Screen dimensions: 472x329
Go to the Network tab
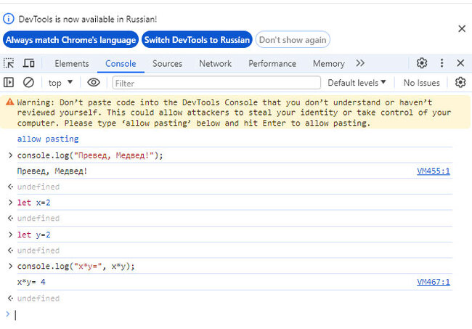click(x=215, y=63)
